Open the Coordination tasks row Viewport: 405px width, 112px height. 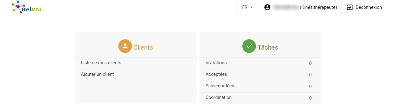pyautogui.click(x=260, y=98)
